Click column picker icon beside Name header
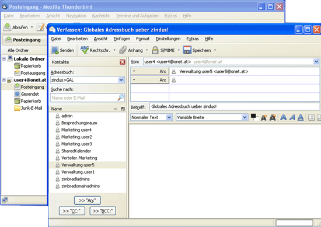 point(123,109)
